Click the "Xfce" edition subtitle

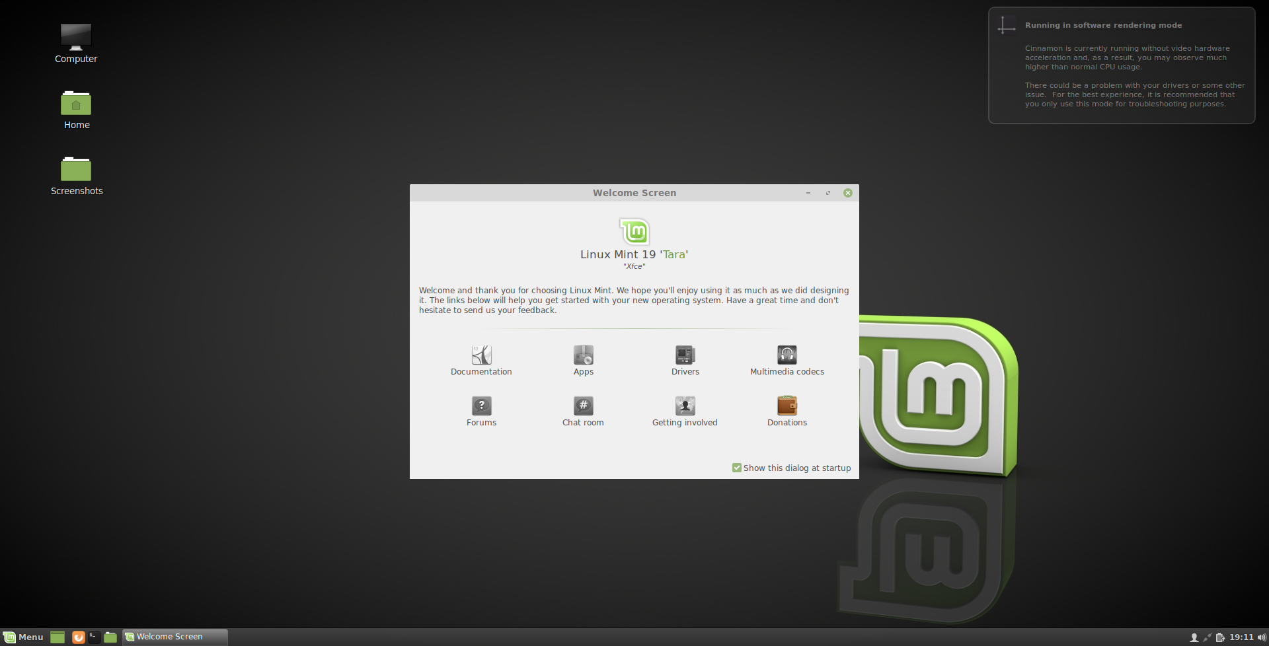coord(634,266)
